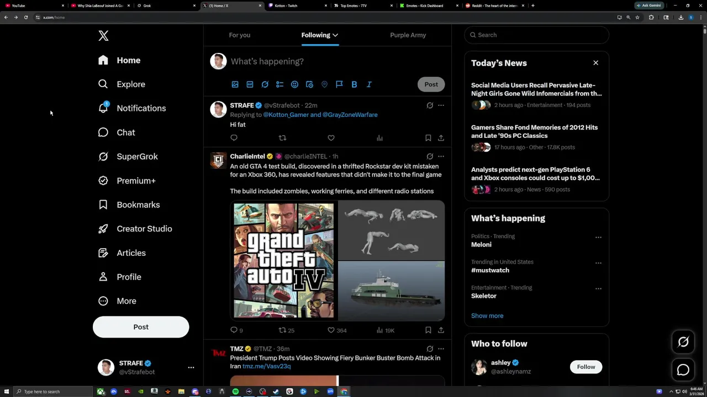Click Grok icon on CharlieIntel post

click(x=430, y=157)
